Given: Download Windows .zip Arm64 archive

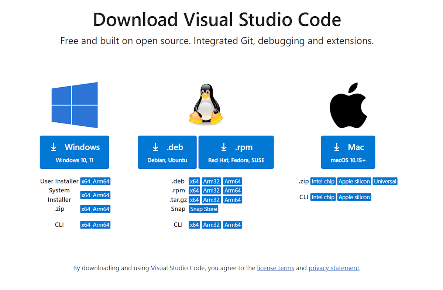Looking at the screenshot, I should (x=101, y=209).
